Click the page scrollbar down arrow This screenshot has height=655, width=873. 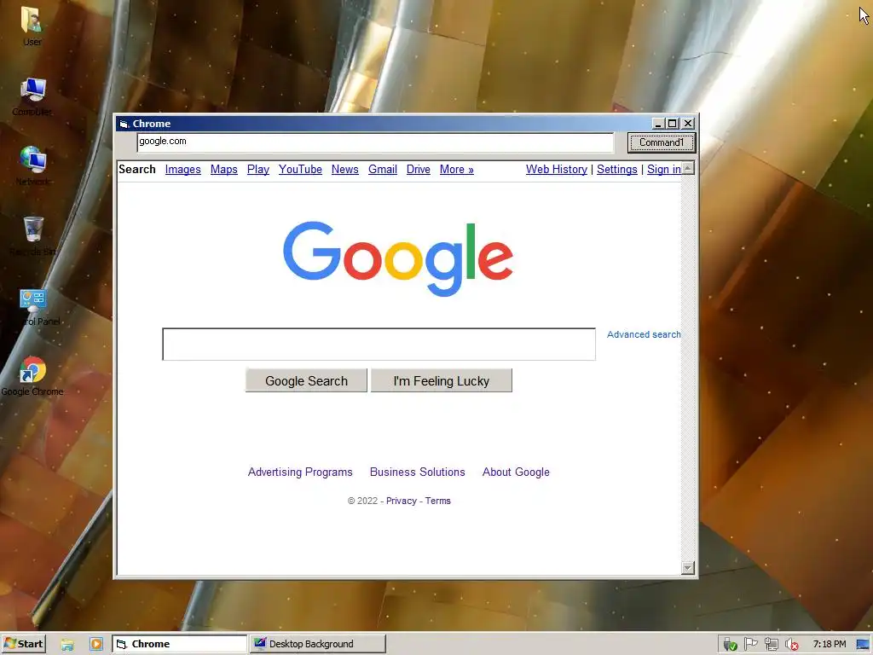[688, 567]
